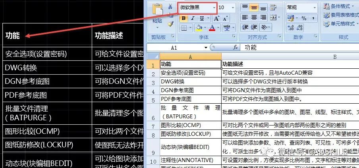Click the Cut scissors icon
The image size is (359, 168).
170,6
